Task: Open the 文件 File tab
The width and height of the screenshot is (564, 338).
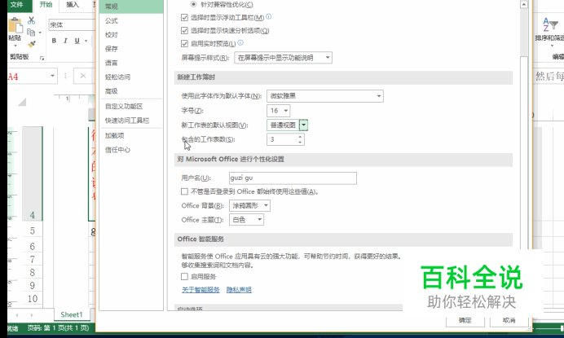Action: 16,5
